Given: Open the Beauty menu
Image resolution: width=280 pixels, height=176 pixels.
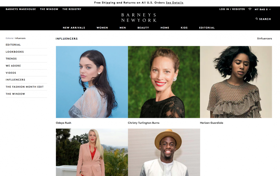Looking at the screenshot, I should tap(143, 28).
